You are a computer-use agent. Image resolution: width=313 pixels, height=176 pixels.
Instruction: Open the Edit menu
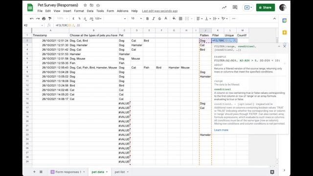pos(48,11)
